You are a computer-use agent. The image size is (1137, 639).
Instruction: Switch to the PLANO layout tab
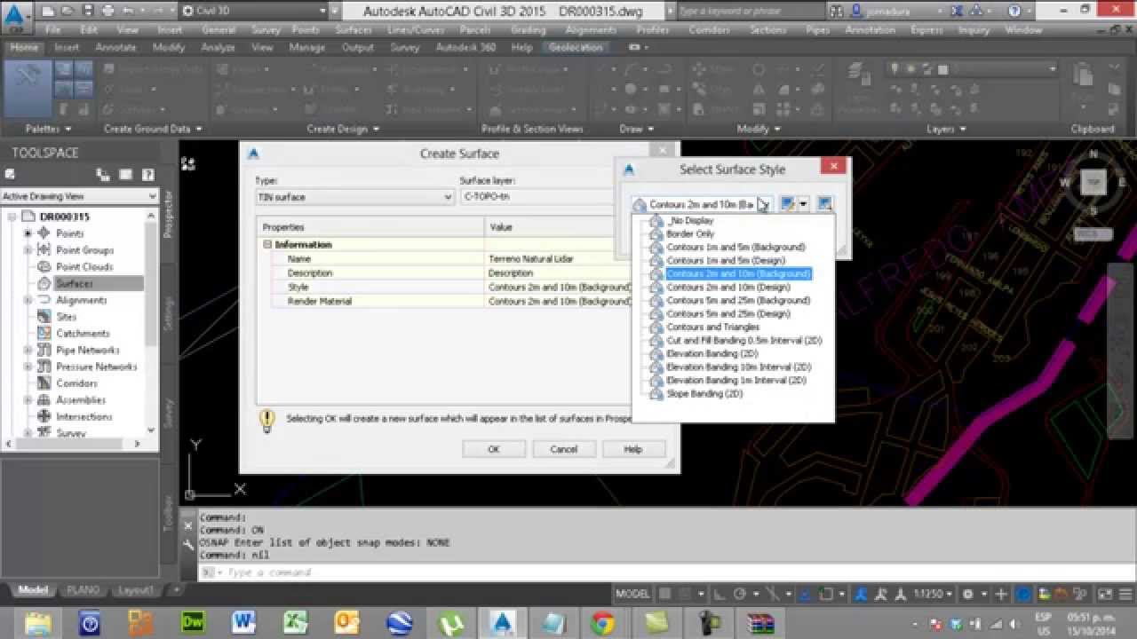(83, 590)
